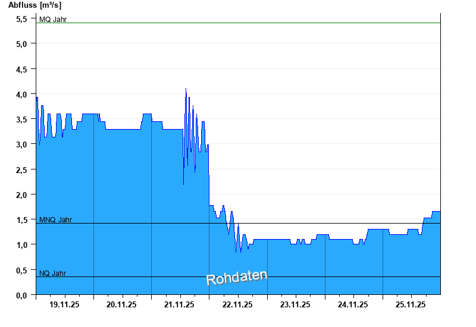476x327 pixels.
Task: Choose the 24.11.25 date label
Action: (353, 304)
